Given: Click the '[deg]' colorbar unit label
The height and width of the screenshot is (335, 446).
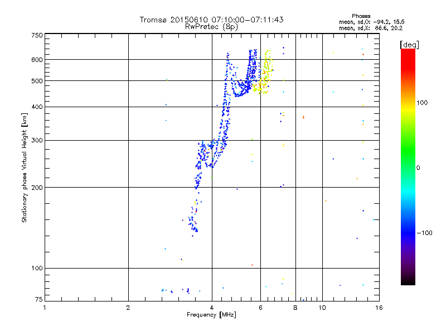Looking at the screenshot, I should click(409, 45).
